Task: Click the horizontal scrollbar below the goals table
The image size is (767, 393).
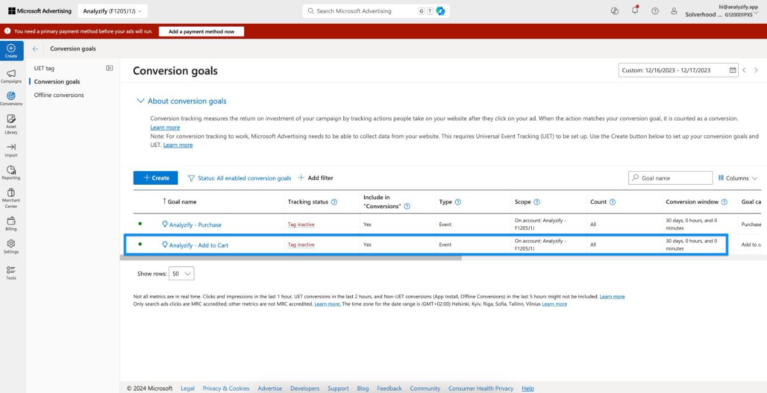Action: click(x=291, y=258)
